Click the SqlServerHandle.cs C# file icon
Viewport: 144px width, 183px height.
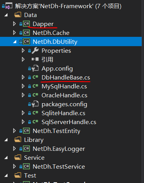35,122
